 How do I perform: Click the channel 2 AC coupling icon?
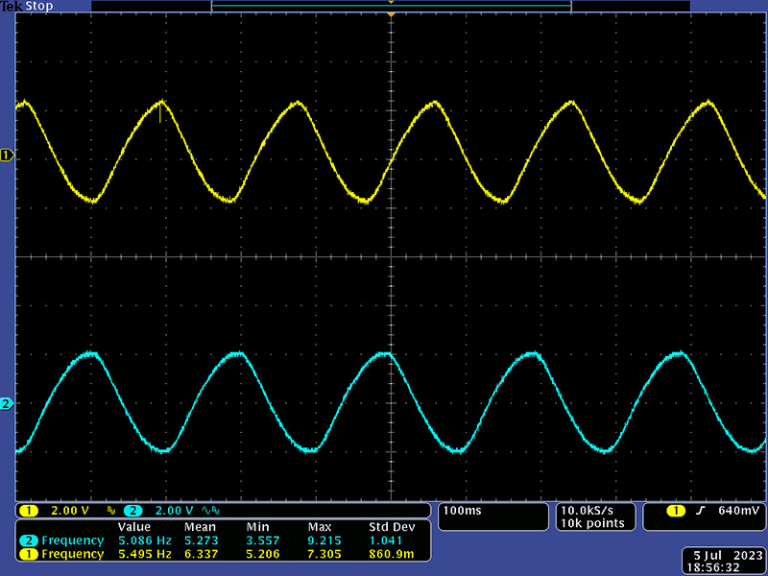point(207,512)
